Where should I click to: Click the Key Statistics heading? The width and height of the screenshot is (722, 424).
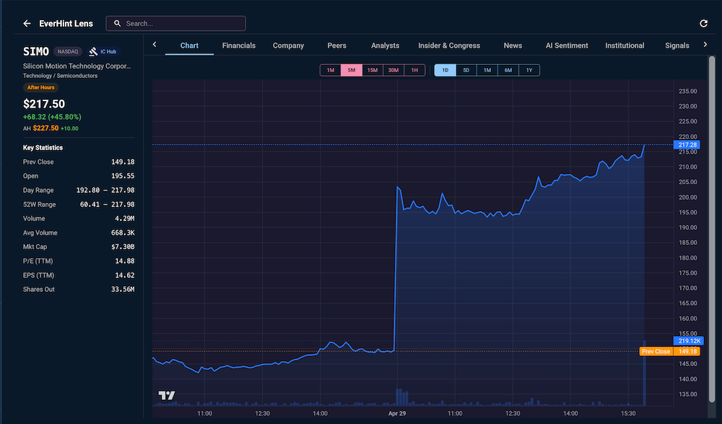pyautogui.click(x=43, y=148)
